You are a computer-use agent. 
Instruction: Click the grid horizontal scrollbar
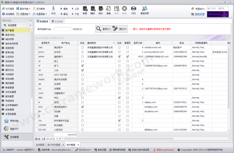[119, 139]
